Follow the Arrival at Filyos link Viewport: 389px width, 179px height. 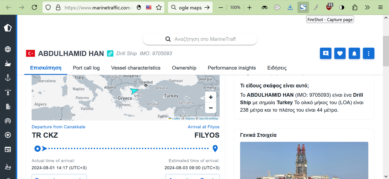coord(204,127)
